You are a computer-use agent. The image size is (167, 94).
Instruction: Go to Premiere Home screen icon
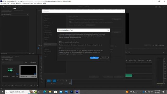click(x=4, y=7)
